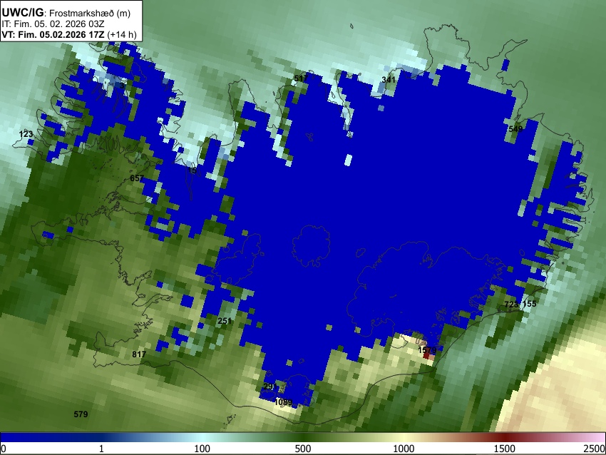
Task: Click the map value 579
Action: [x=81, y=414]
